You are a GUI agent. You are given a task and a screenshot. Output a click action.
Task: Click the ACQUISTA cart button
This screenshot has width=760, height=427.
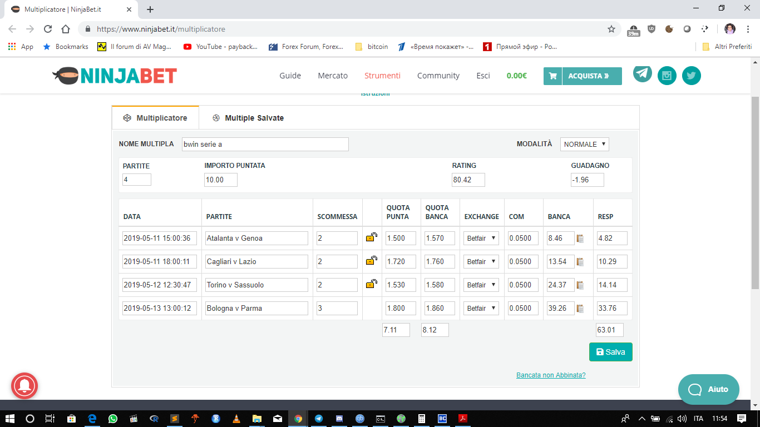coord(583,76)
